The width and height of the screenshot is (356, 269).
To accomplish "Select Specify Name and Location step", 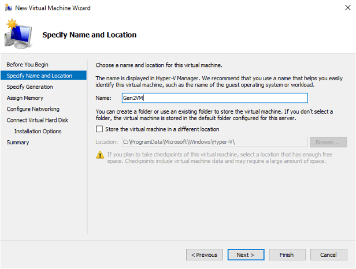I will coord(39,76).
